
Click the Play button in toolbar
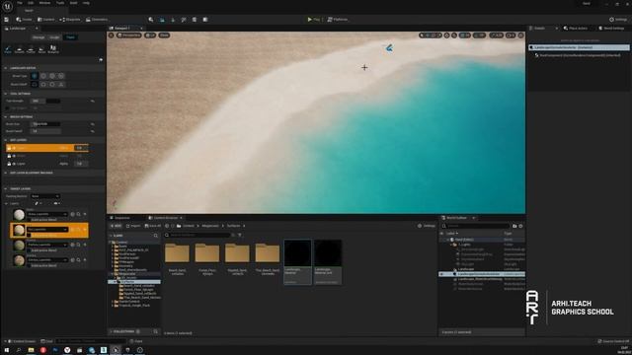tap(314, 20)
